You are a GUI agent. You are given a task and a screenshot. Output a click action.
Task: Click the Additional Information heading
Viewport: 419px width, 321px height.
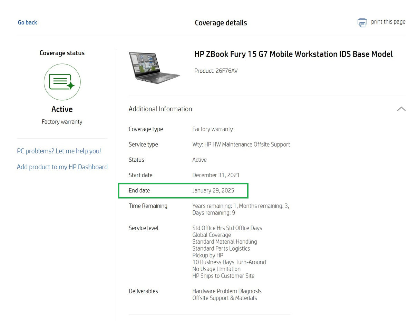coord(160,109)
